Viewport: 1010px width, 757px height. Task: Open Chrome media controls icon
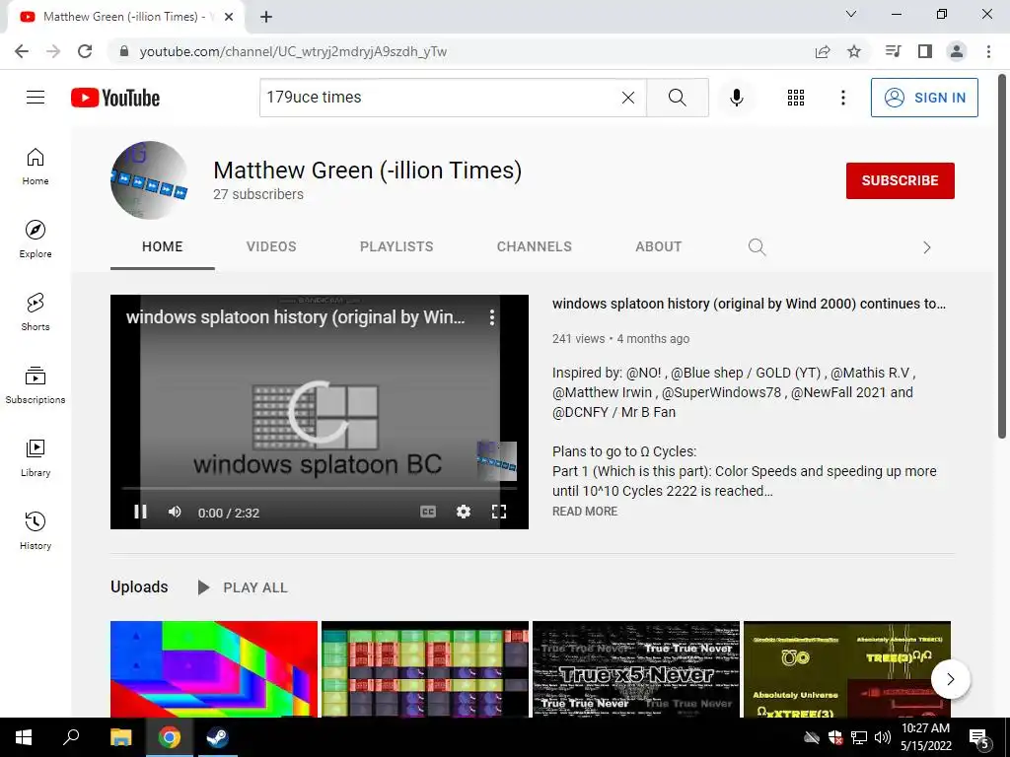click(893, 51)
